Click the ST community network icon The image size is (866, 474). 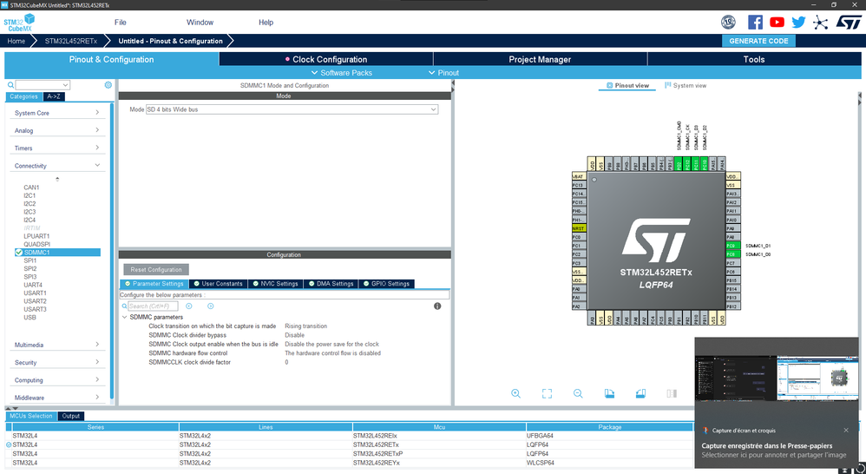pos(821,22)
